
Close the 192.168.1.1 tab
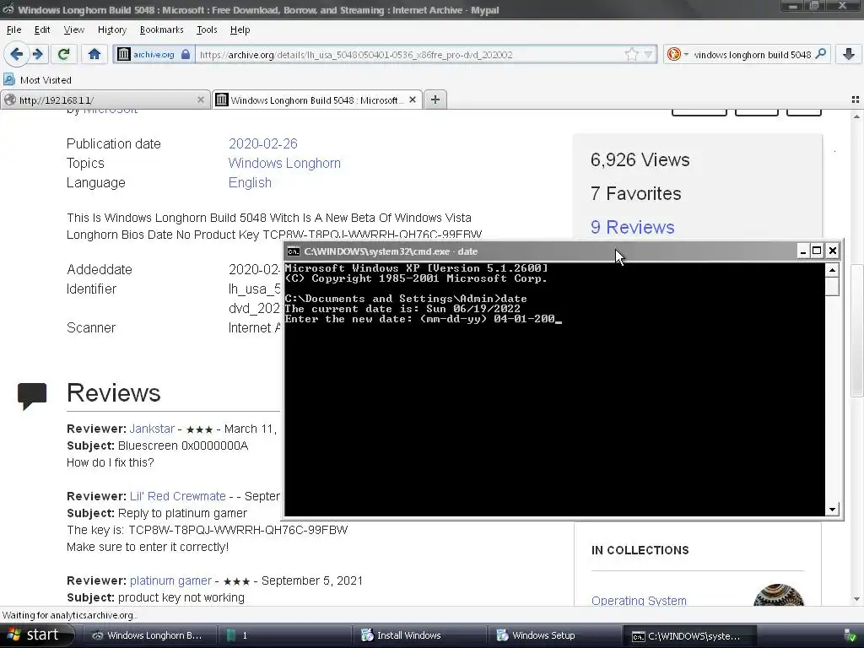[x=200, y=100]
